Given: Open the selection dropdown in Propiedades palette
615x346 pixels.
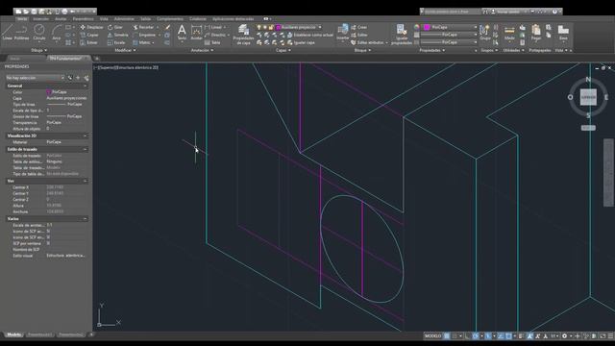Looking at the screenshot, I should (x=35, y=78).
